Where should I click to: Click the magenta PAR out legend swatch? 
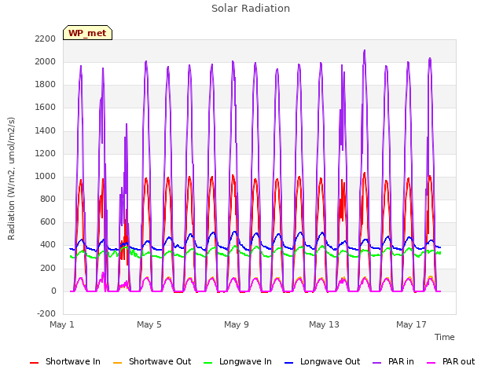431,363
